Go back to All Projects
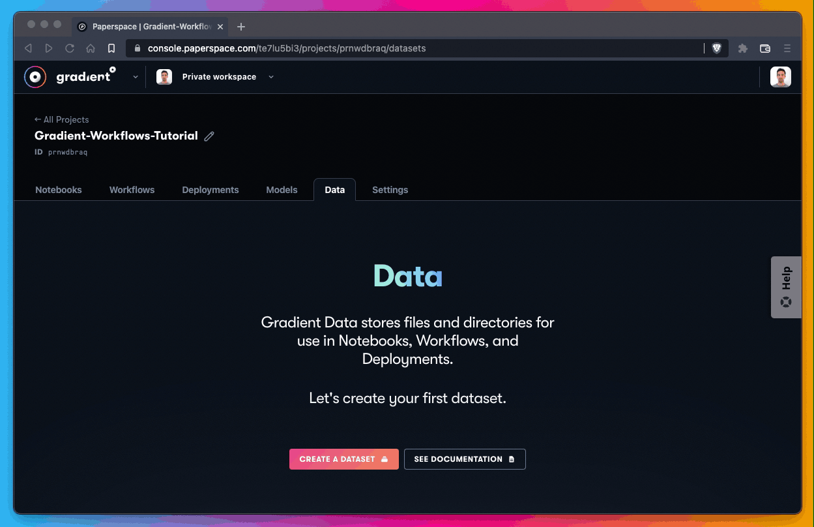The width and height of the screenshot is (814, 527). tap(61, 119)
